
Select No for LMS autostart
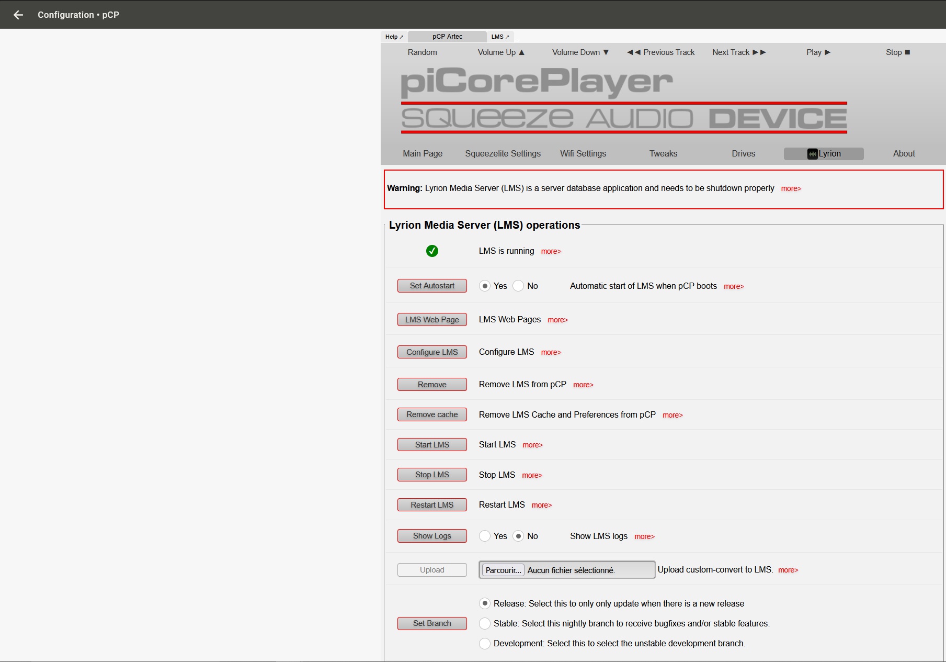click(518, 286)
